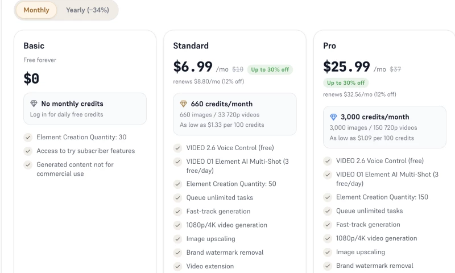Click Pro plan check icon for VIDEO O1 Element AI Multi-Shot
The width and height of the screenshot is (455, 273).
click(x=328, y=175)
